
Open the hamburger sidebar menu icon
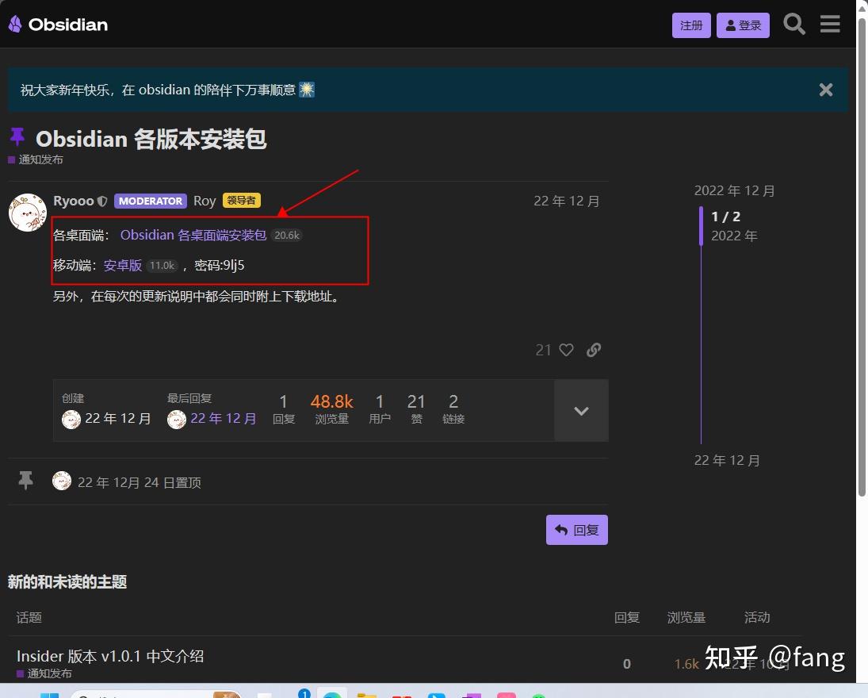[829, 24]
